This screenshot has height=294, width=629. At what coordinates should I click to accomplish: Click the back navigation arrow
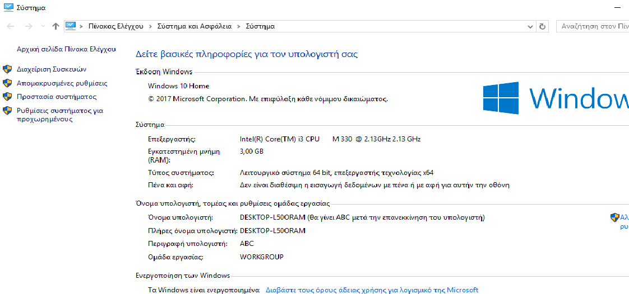(11, 26)
